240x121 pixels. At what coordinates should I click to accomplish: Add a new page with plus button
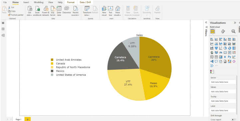click(28, 119)
